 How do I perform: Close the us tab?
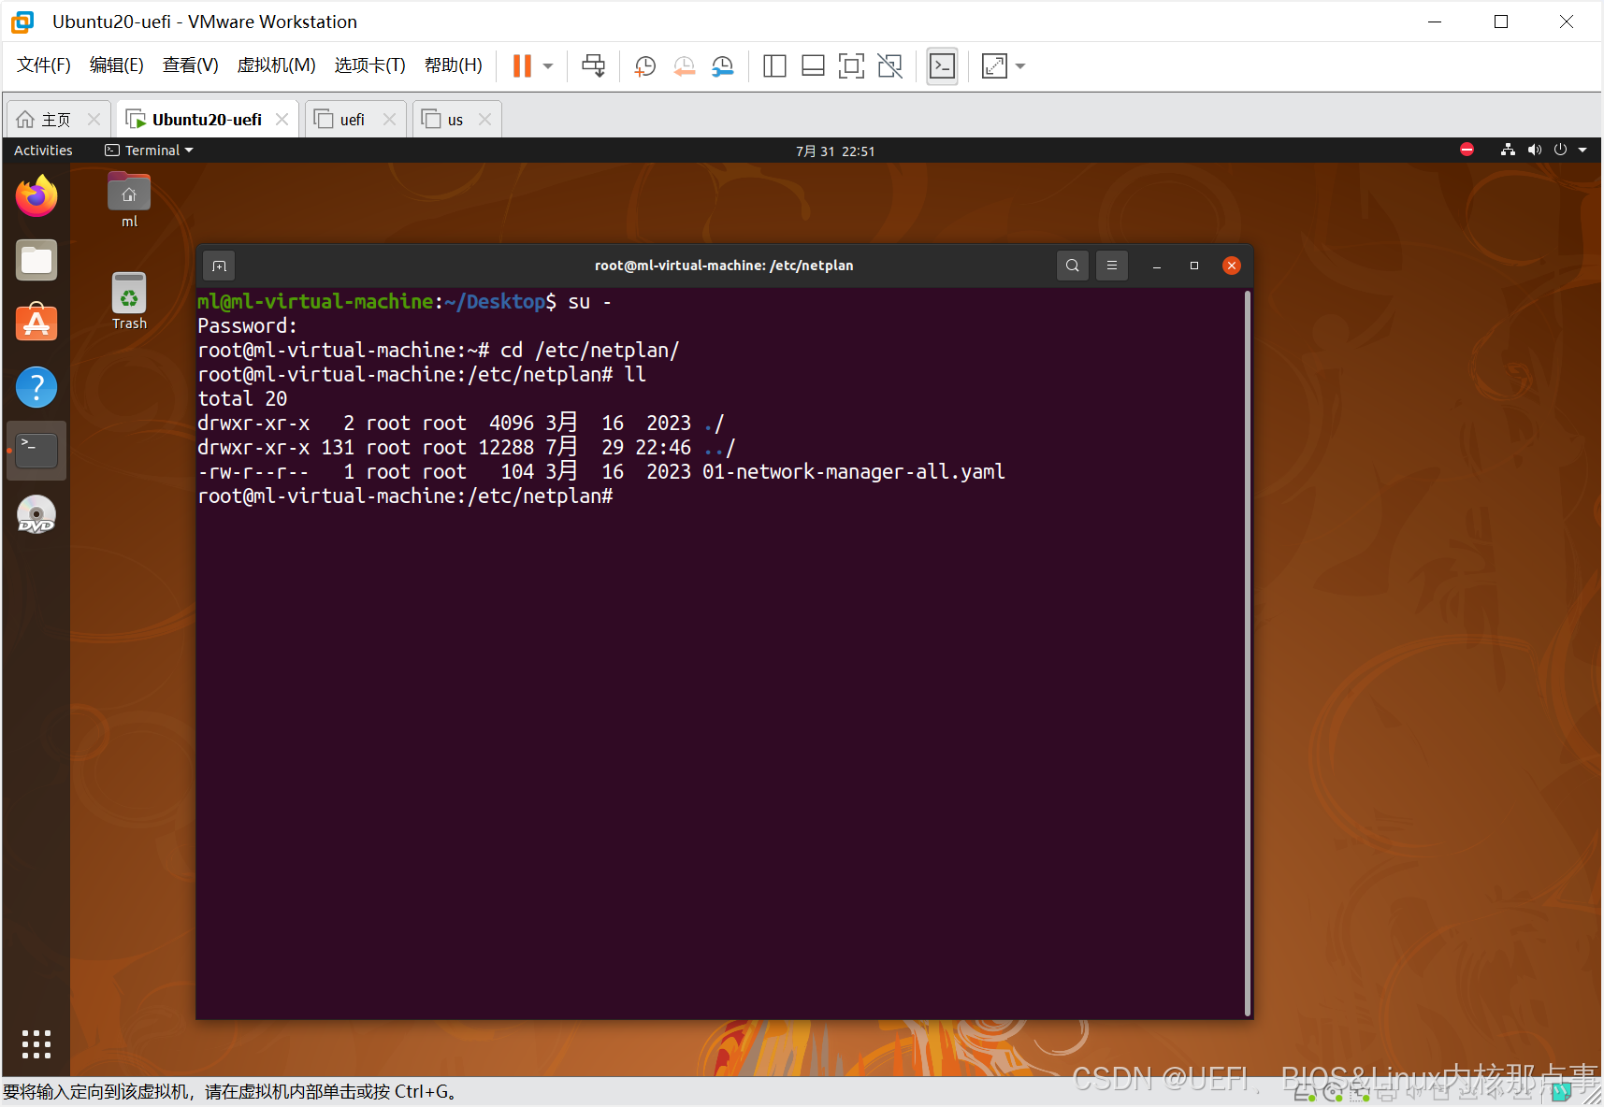[x=484, y=120]
